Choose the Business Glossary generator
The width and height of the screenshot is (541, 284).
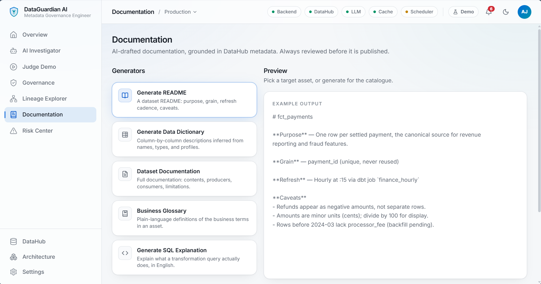(x=184, y=218)
